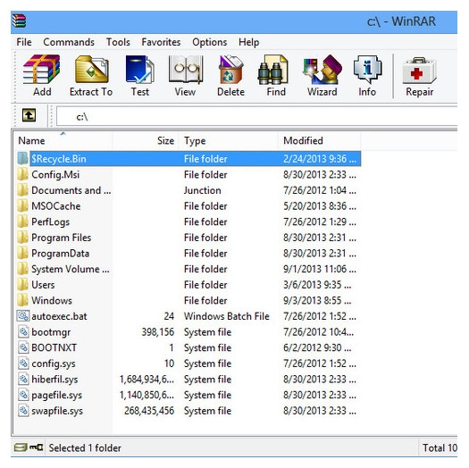Click the autoexec.bat file icon
The height and width of the screenshot is (468, 469).
23,316
